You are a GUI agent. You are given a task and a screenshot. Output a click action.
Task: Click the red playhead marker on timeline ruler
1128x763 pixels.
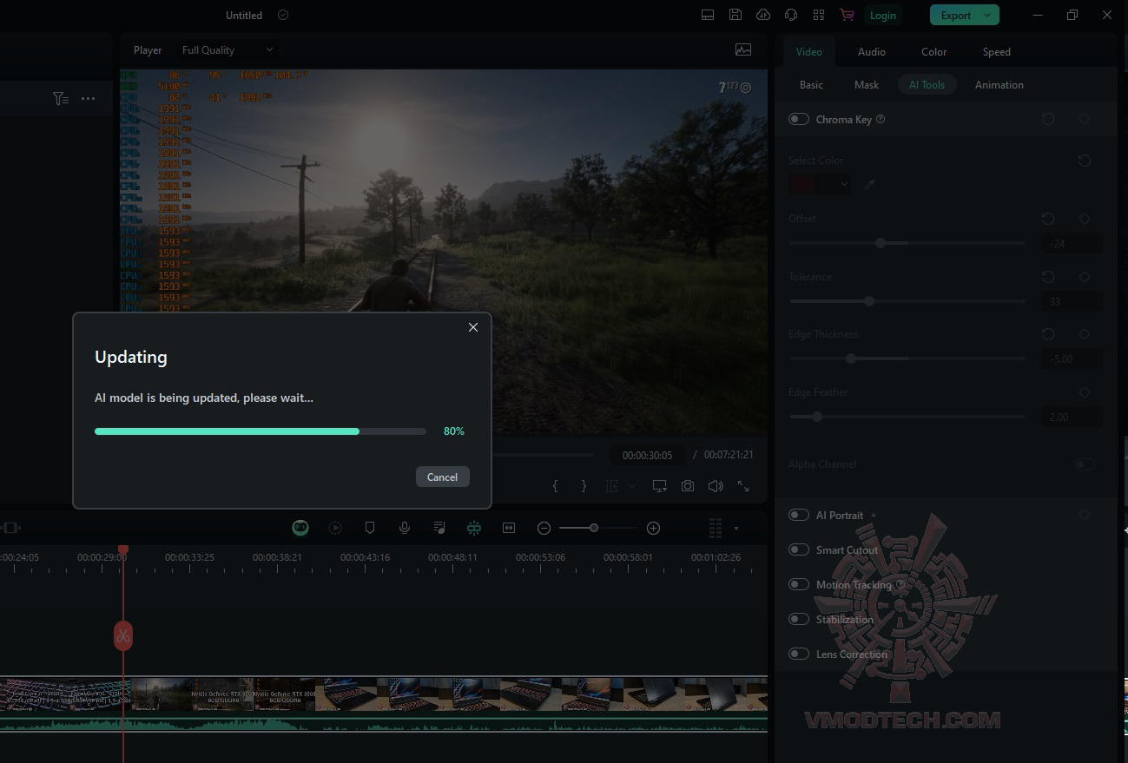coord(123,550)
